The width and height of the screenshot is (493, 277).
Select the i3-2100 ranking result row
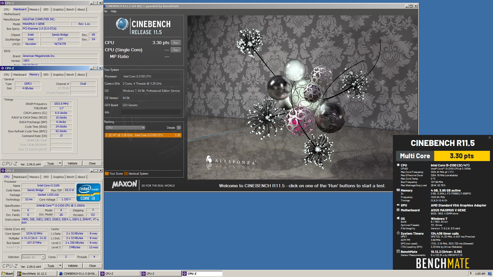143,135
